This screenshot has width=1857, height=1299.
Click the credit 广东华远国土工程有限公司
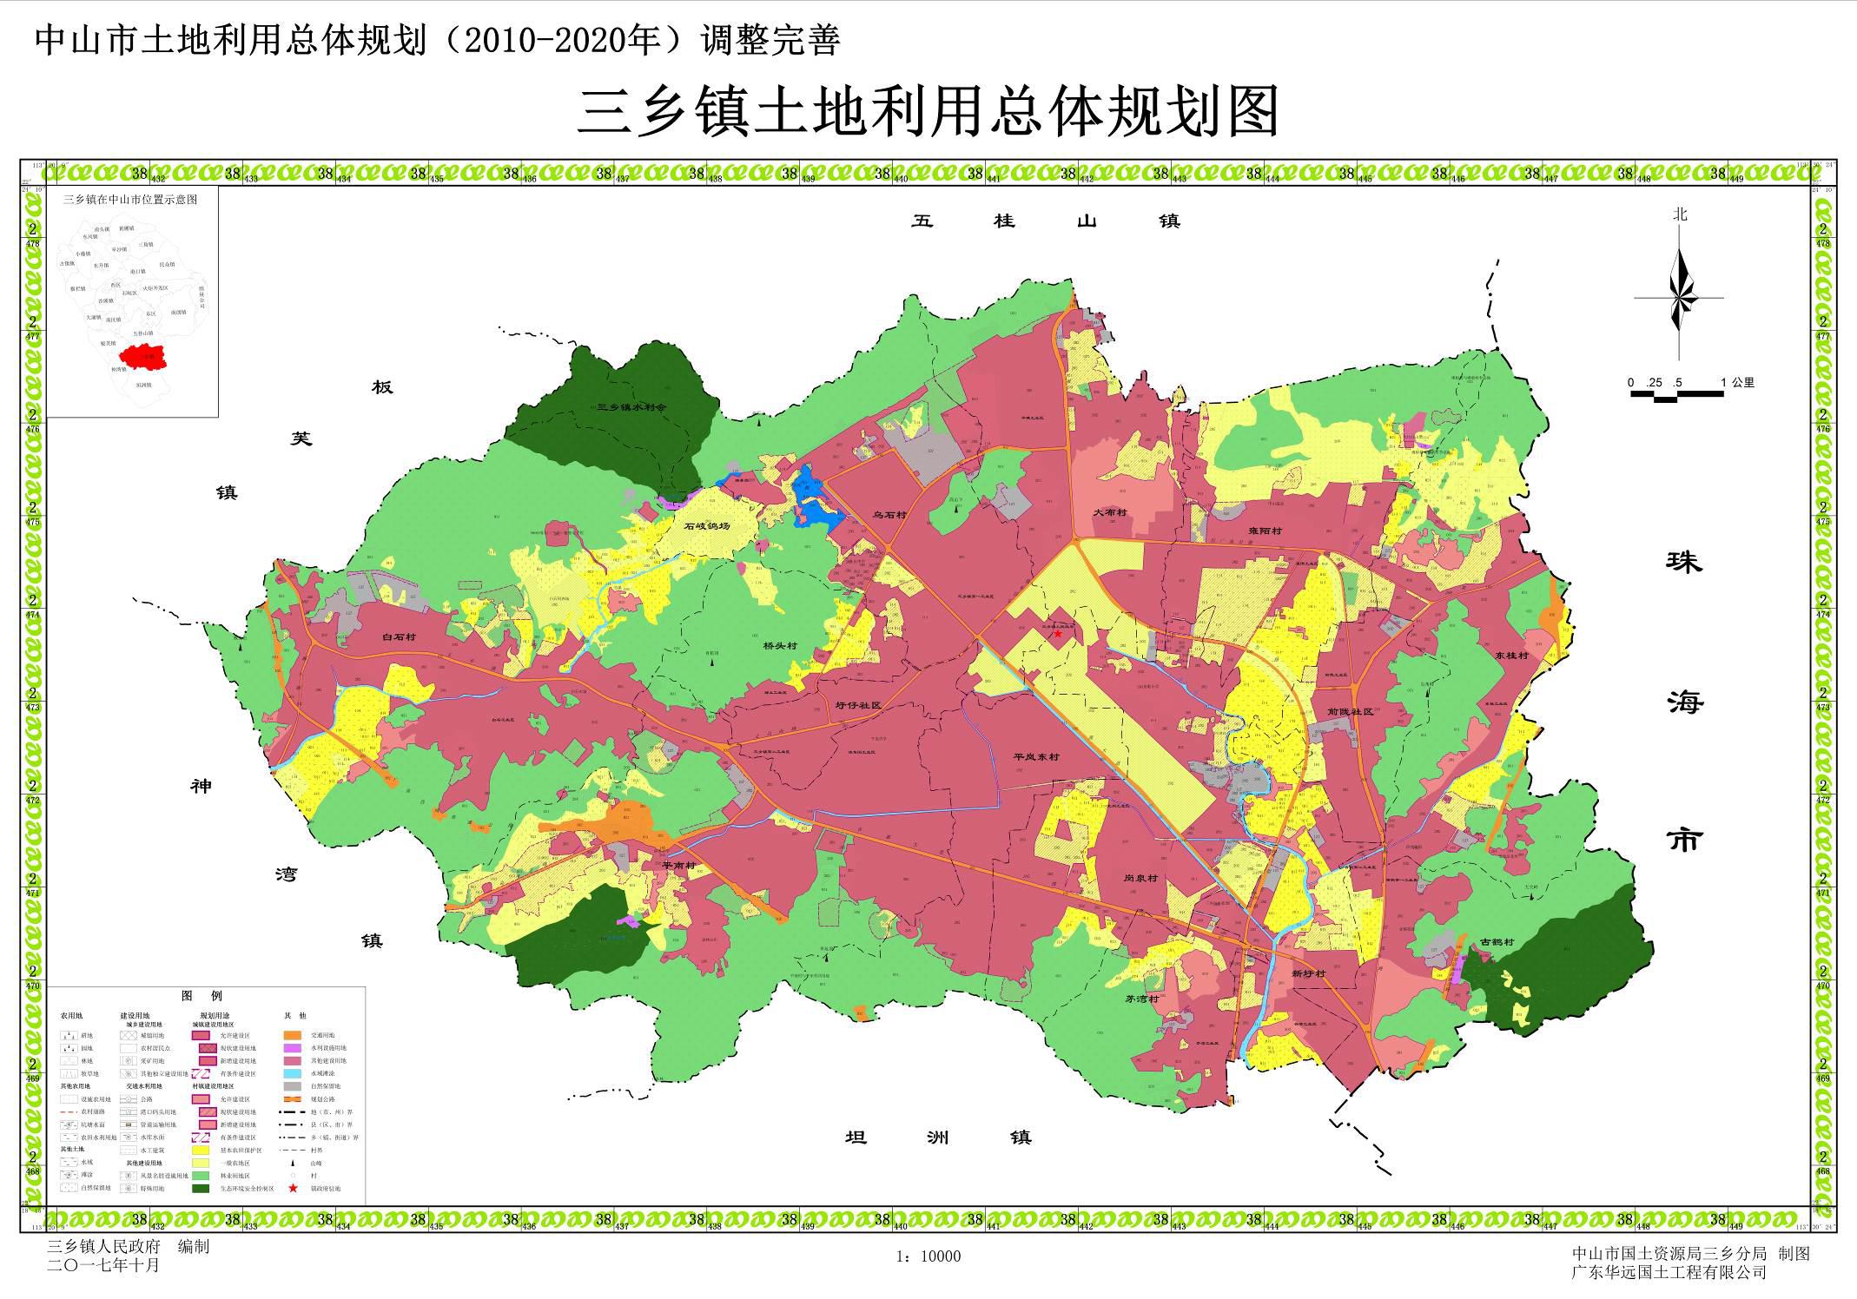1669,1273
